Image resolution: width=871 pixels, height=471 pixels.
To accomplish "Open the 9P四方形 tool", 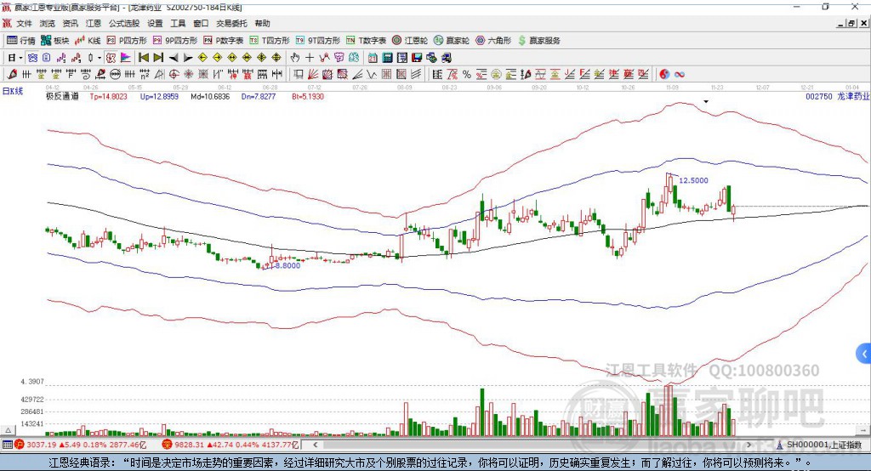I will pos(175,41).
